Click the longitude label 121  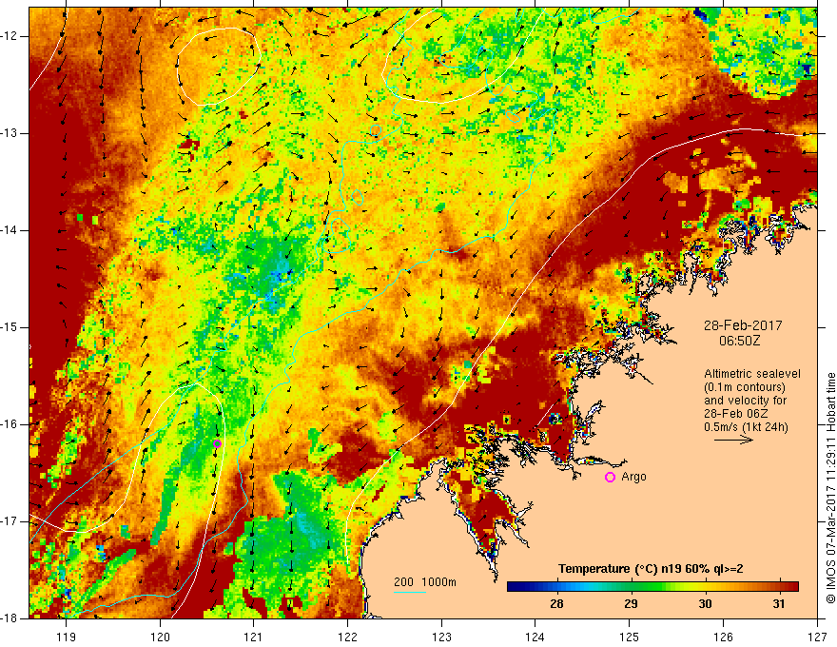click(x=254, y=637)
